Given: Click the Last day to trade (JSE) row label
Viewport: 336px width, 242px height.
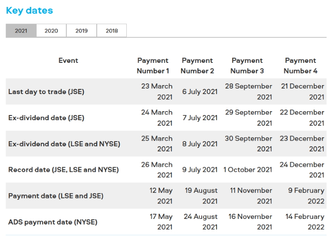Looking at the screenshot, I should pyautogui.click(x=40, y=92).
